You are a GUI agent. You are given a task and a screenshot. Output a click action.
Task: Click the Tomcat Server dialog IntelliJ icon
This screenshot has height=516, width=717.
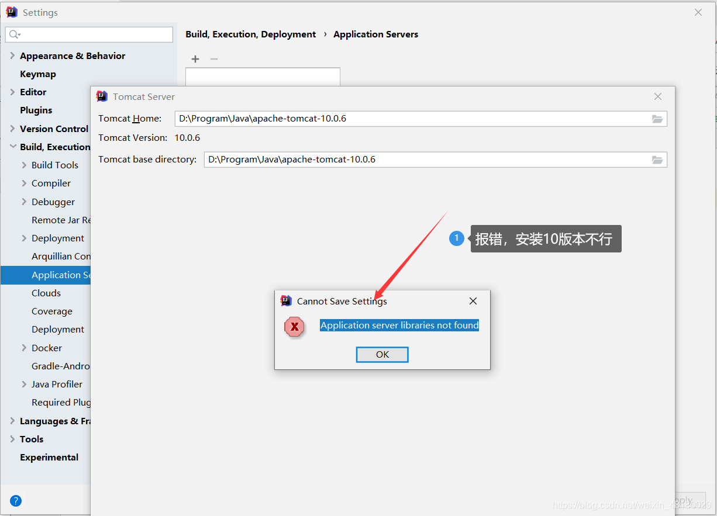coord(102,96)
